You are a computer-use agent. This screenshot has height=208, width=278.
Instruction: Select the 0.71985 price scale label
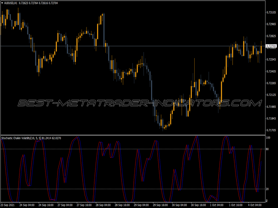(271, 107)
